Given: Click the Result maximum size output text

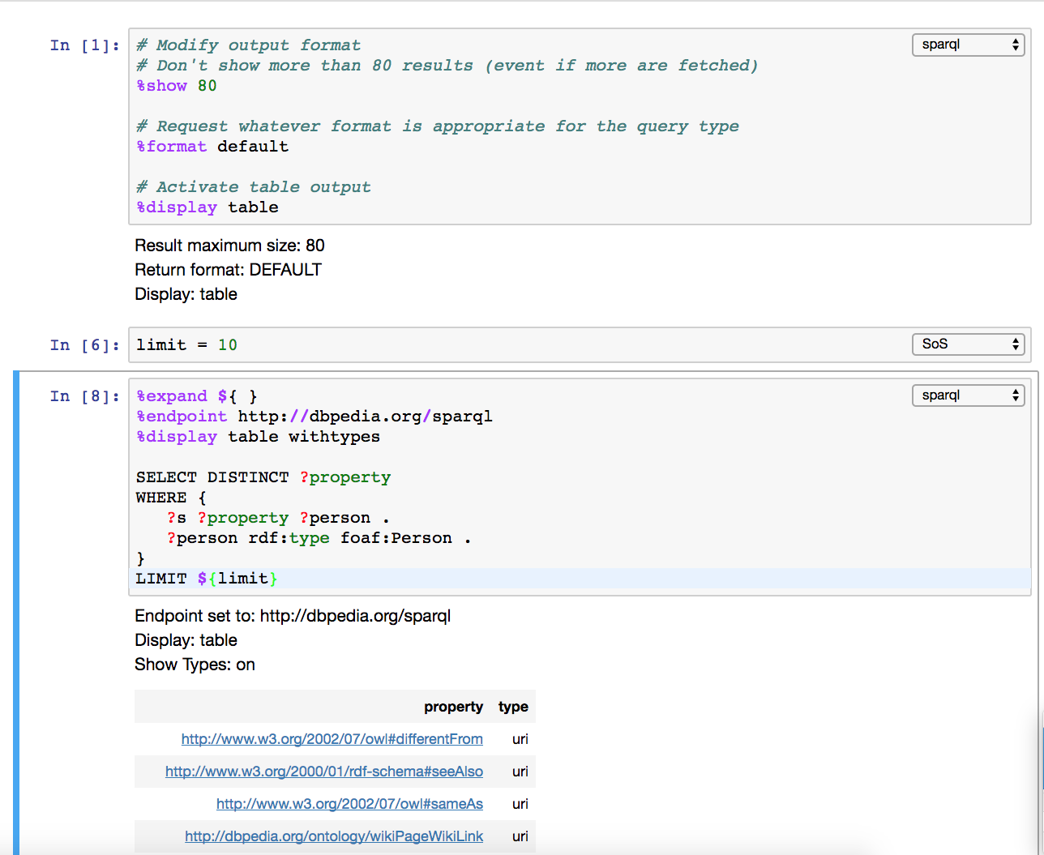Looking at the screenshot, I should point(227,245).
